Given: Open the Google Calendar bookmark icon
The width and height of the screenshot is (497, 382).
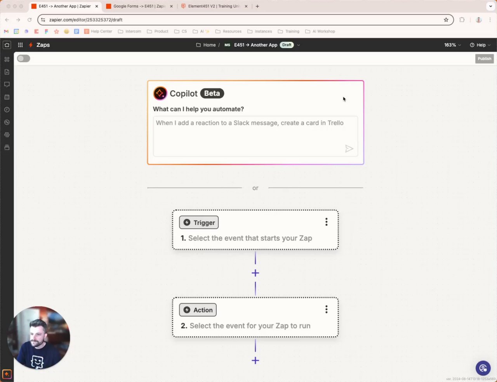Looking at the screenshot, I should tap(16, 31).
